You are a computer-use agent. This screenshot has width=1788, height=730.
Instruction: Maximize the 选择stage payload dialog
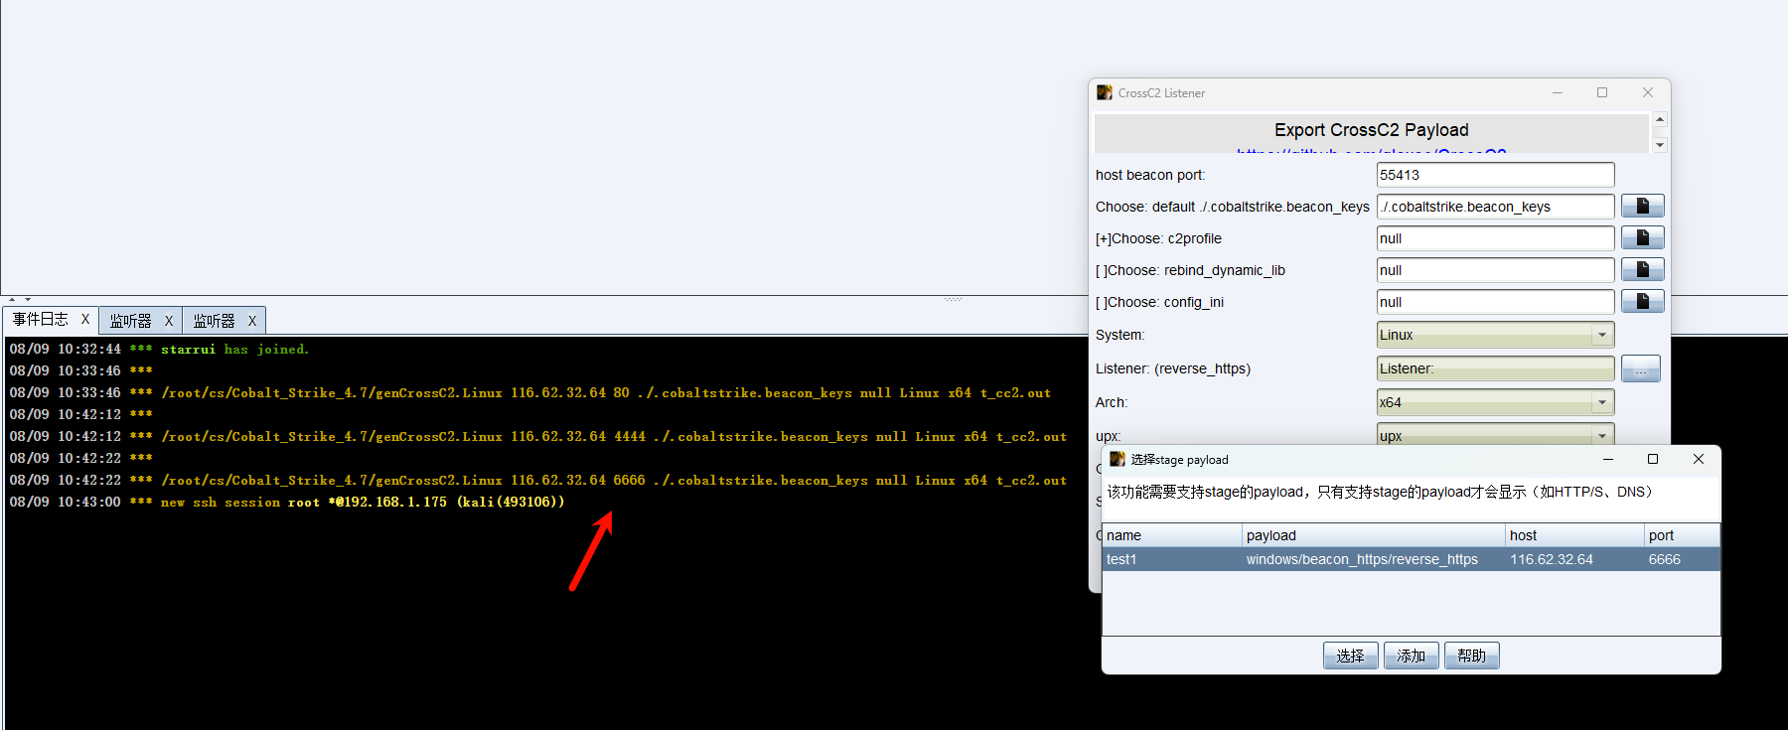1653,459
